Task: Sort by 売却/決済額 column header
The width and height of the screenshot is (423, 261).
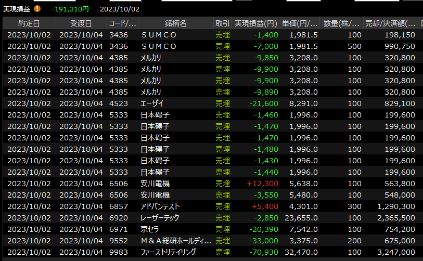Action: [x=390, y=23]
